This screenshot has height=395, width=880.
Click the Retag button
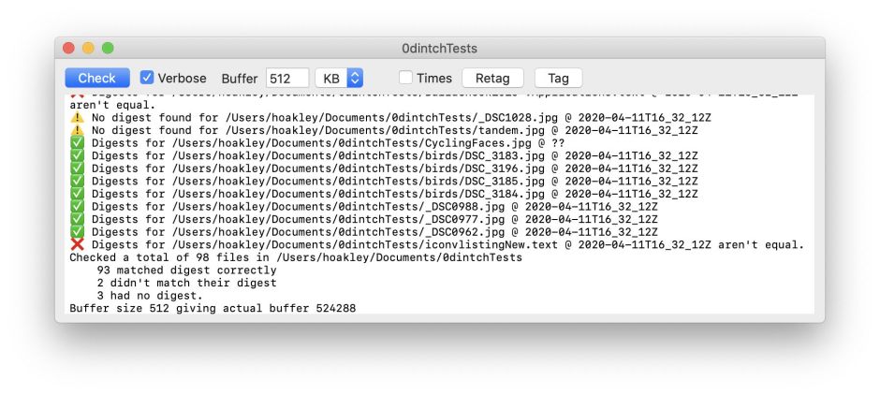tap(492, 79)
